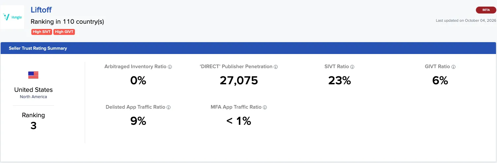497x163 pixels.
Task: Click the 'DIRECT' Publisher Penetration label
Action: [236, 67]
